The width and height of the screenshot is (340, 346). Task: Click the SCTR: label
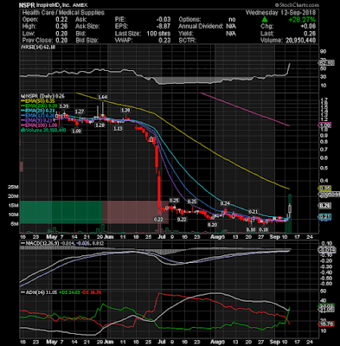point(187,41)
